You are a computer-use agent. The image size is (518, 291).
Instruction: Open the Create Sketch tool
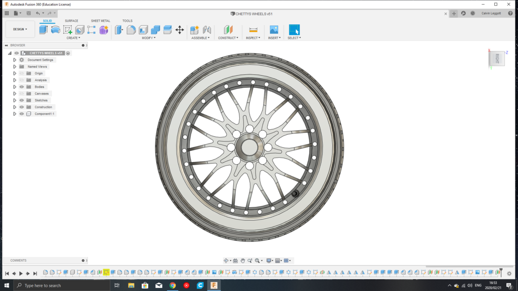click(68, 30)
